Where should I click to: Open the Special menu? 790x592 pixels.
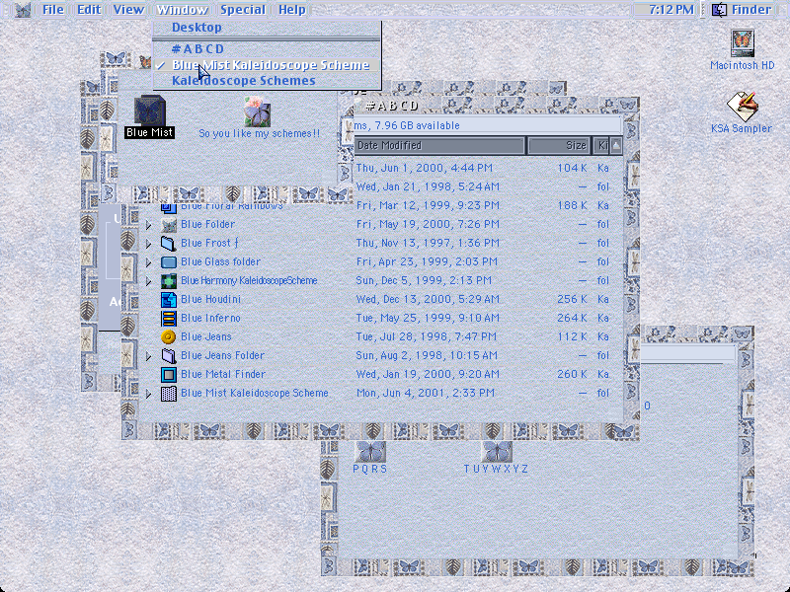pos(242,10)
